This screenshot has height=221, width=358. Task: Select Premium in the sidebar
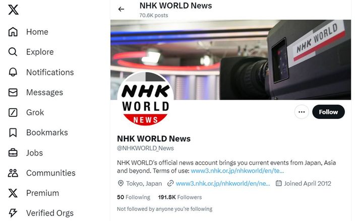click(x=34, y=193)
